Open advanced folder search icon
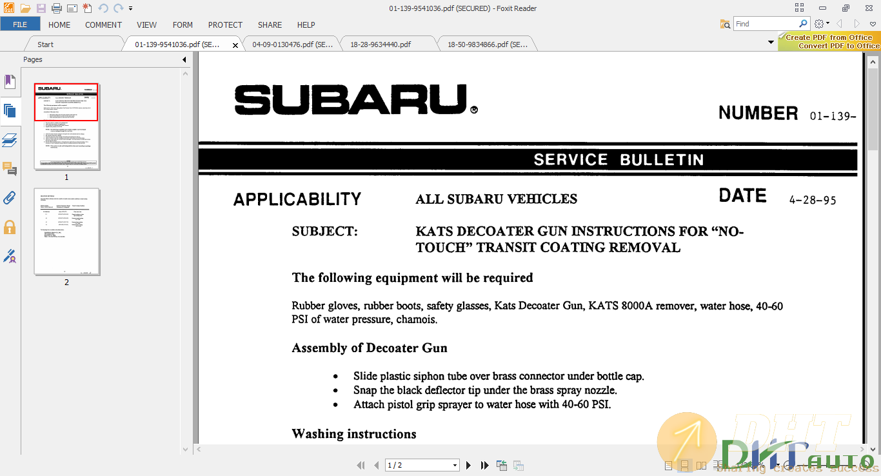The width and height of the screenshot is (881, 476). click(x=726, y=24)
